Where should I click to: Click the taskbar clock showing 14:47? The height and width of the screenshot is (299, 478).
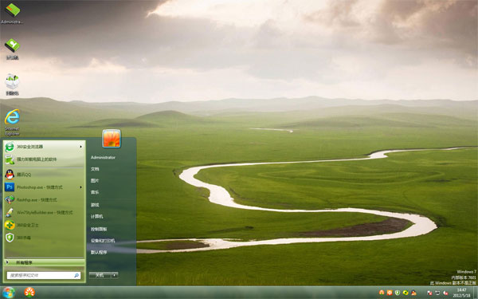(x=461, y=293)
